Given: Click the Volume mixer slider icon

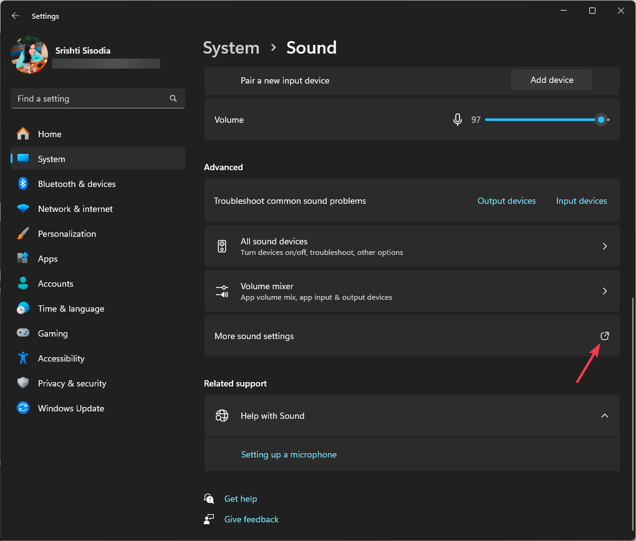Looking at the screenshot, I should click(222, 291).
